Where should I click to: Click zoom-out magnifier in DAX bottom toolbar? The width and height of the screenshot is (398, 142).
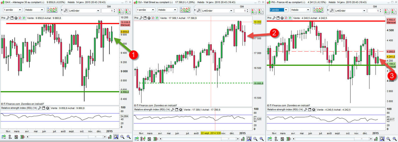point(122,137)
